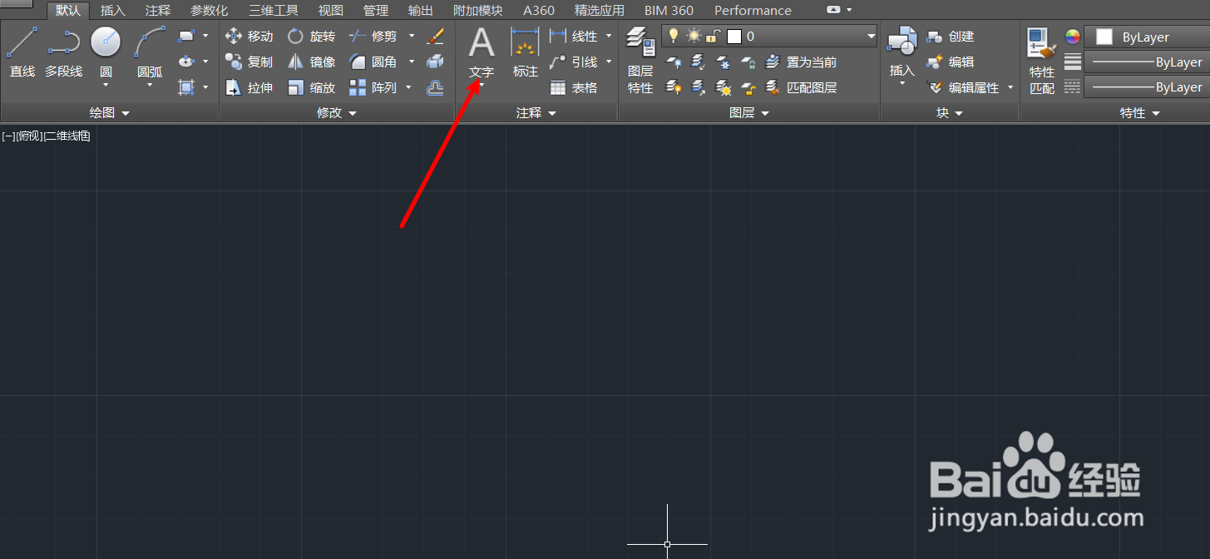Open the [俯视] view control menu
The width and height of the screenshot is (1210, 559).
28,136
